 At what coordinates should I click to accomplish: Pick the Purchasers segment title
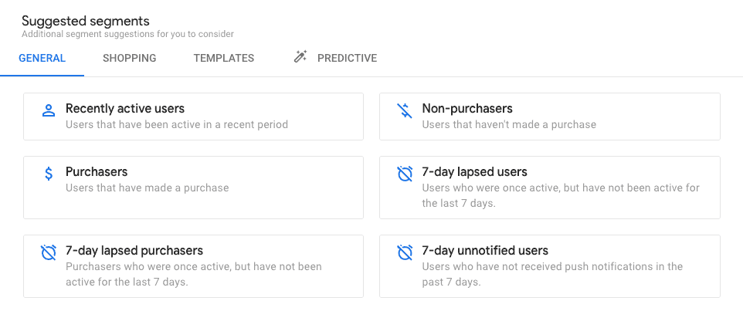(x=97, y=171)
